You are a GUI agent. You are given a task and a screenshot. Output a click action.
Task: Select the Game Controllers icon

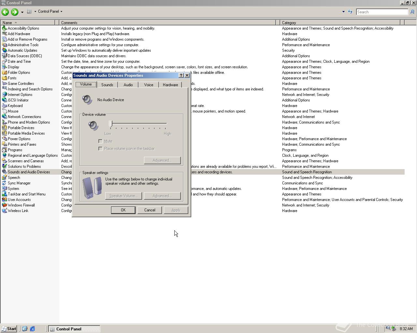pos(4,84)
